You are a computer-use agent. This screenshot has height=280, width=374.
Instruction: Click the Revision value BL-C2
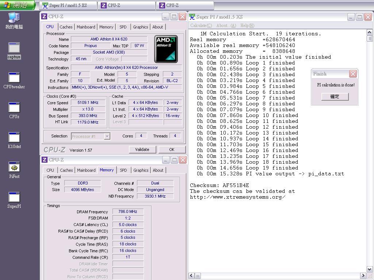click(x=172, y=81)
